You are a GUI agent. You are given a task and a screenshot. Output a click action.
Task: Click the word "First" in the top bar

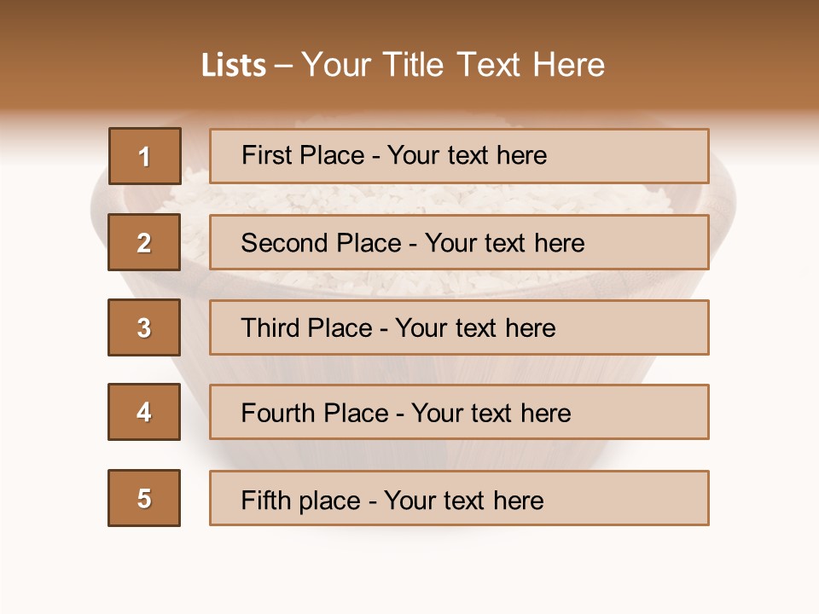click(x=267, y=155)
